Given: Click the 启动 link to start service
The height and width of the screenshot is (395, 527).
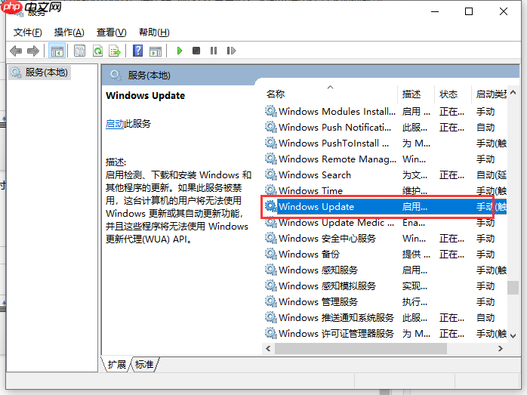Looking at the screenshot, I should pyautogui.click(x=115, y=124).
